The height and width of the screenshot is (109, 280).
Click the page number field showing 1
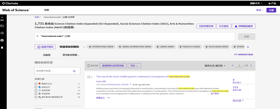[240, 66]
